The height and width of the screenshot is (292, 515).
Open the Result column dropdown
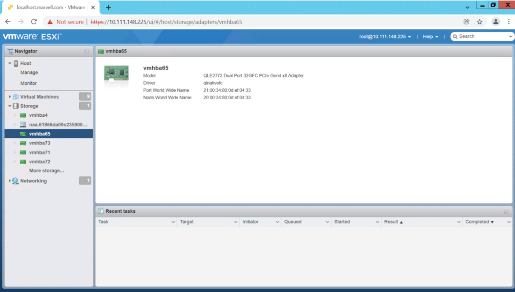(x=459, y=222)
